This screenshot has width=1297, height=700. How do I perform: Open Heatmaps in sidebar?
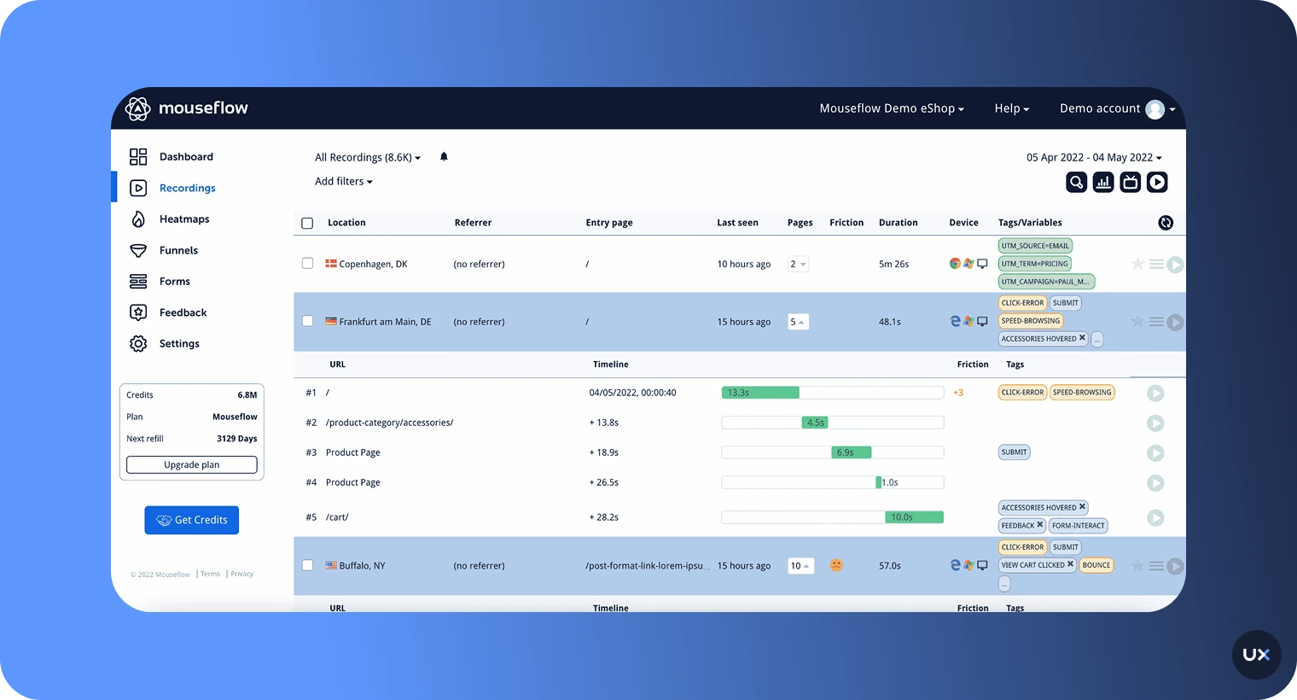point(184,219)
